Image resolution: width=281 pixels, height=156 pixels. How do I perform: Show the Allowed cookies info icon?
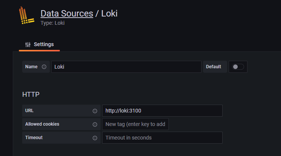click(95, 124)
